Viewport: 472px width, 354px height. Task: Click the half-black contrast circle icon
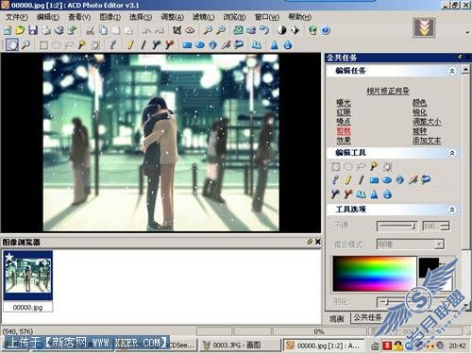pyautogui.click(x=282, y=30)
